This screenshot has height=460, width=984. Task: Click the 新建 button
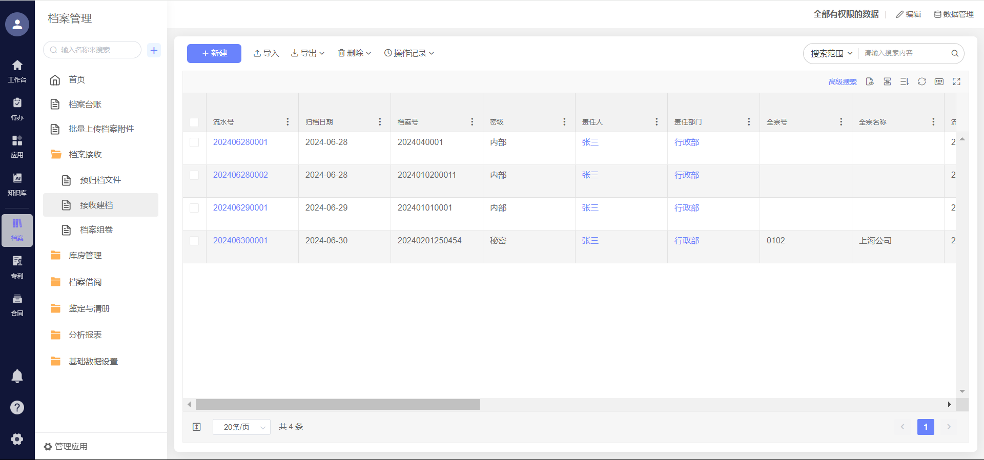[214, 53]
